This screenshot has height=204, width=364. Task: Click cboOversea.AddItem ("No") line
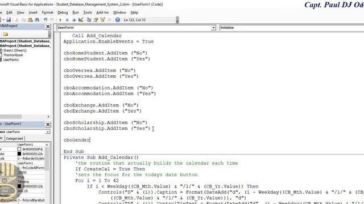click(x=100, y=70)
